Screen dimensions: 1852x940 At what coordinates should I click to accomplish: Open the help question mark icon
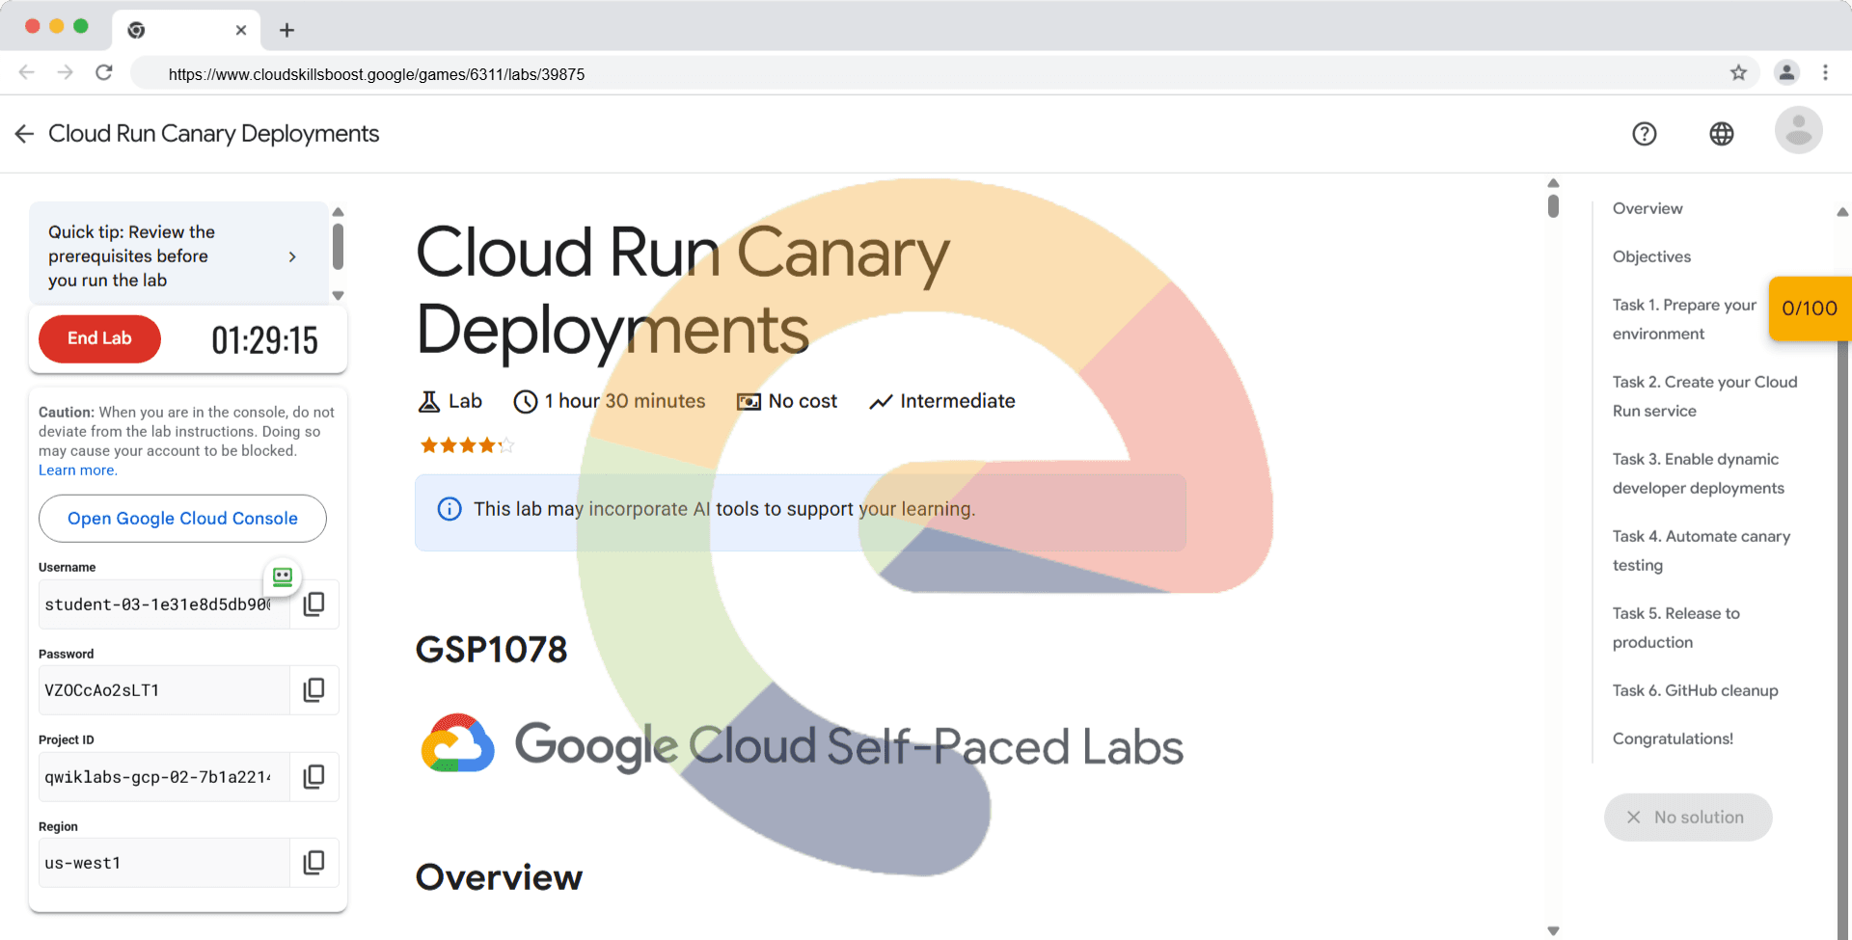pyautogui.click(x=1645, y=134)
